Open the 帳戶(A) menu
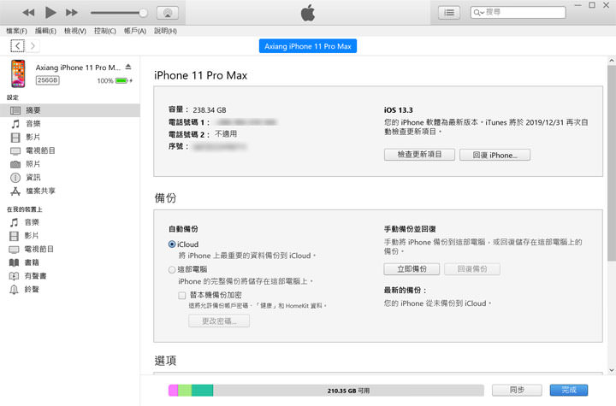The width and height of the screenshot is (616, 406). (135, 31)
